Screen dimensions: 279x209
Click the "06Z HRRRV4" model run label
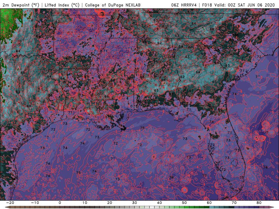(184, 5)
